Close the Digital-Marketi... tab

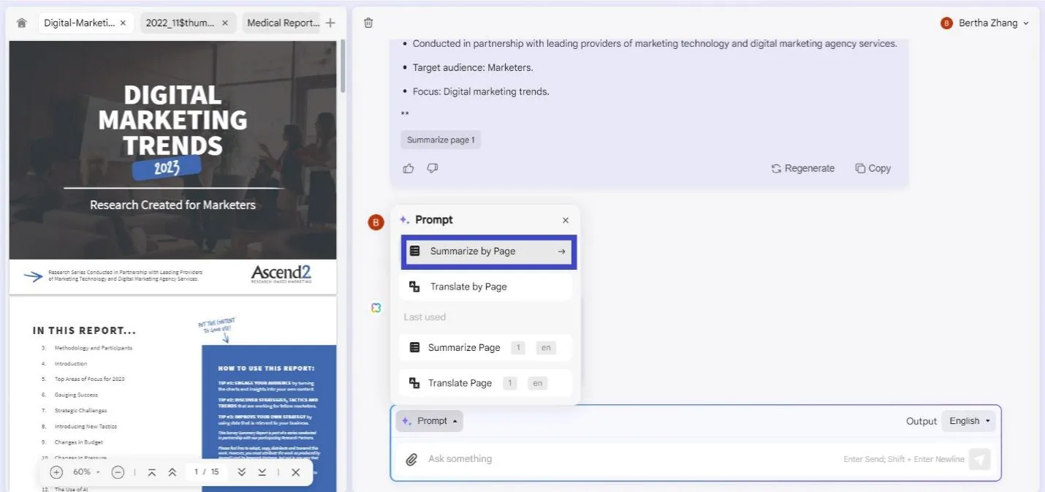pos(123,23)
